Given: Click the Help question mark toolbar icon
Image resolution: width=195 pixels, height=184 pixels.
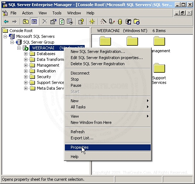Looking at the screenshot, I should [81, 22].
